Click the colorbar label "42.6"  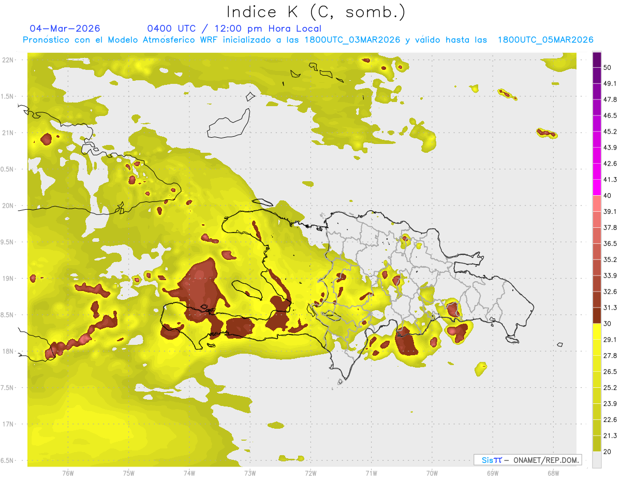(610, 164)
